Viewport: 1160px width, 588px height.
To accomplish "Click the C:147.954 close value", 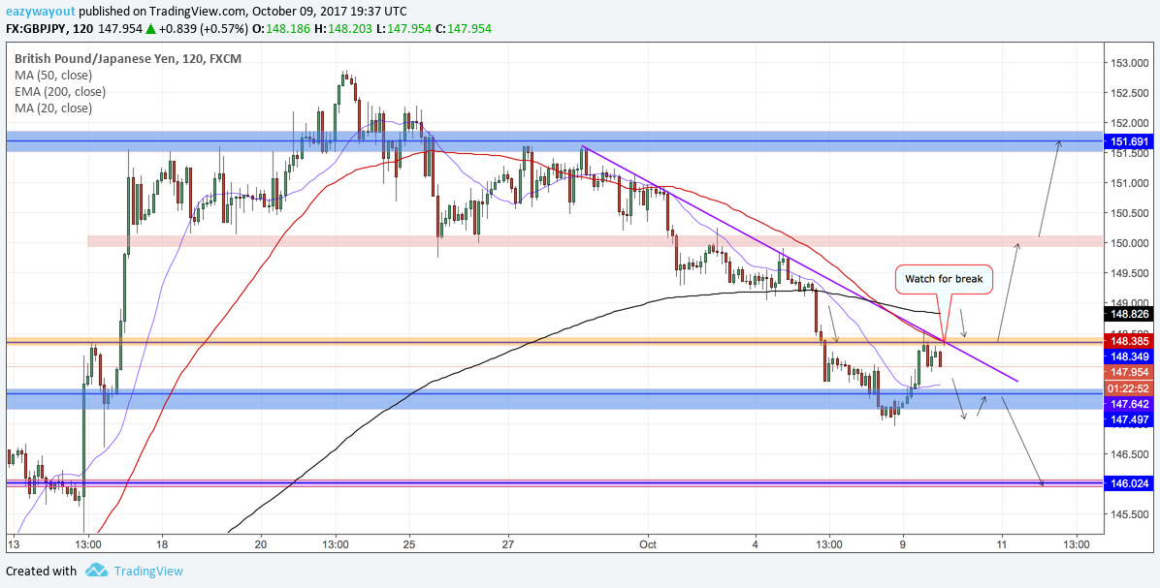I will click(463, 28).
